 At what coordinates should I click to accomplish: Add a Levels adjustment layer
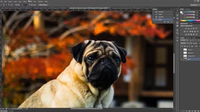[188, 29]
